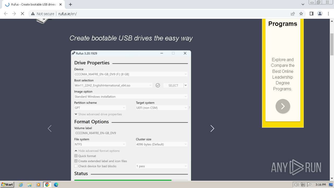Open the Action Center flag icon
The image size is (334, 188).
tap(309, 185)
